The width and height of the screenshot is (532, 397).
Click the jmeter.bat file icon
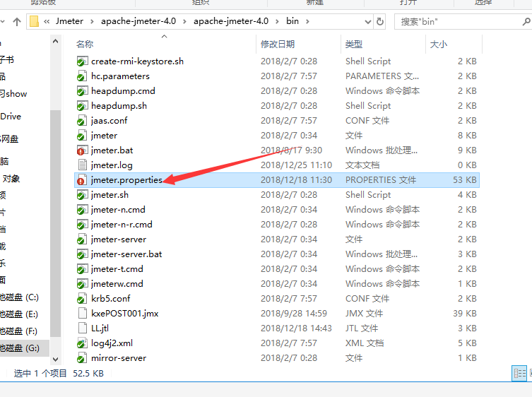click(x=82, y=150)
